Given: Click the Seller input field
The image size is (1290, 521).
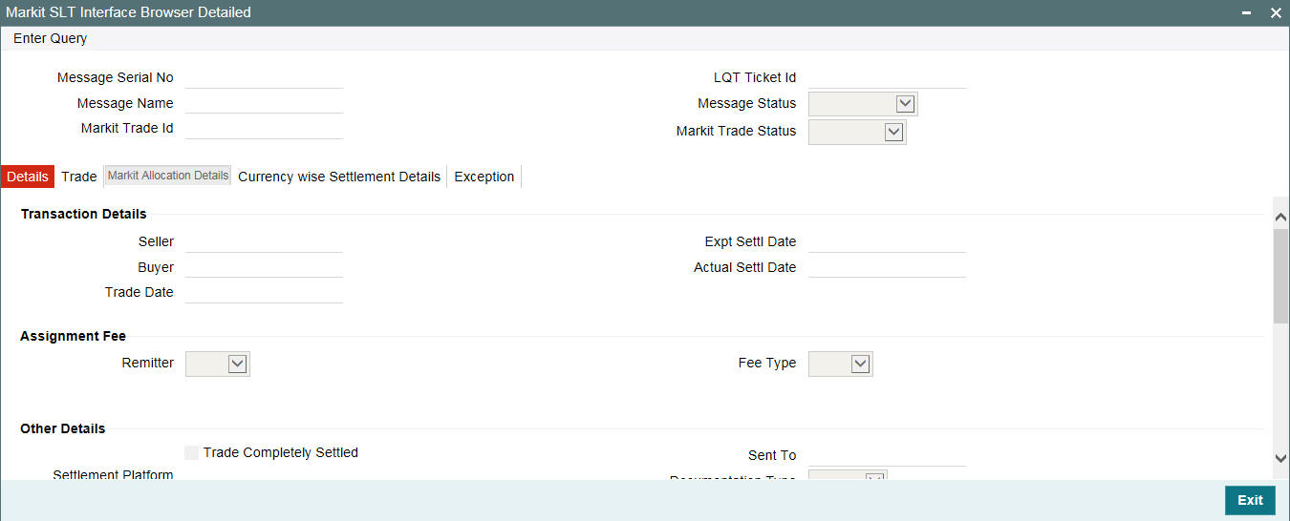Looking at the screenshot, I should (x=264, y=242).
